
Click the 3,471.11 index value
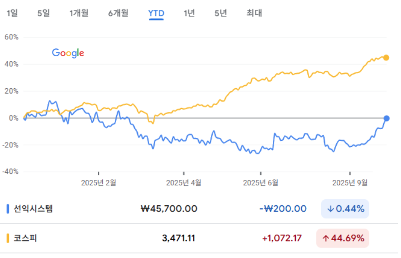[x=179, y=238]
